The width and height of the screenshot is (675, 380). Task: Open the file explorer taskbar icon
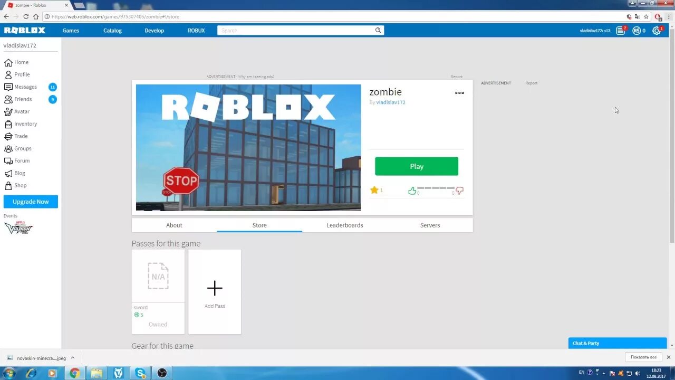[x=97, y=373]
